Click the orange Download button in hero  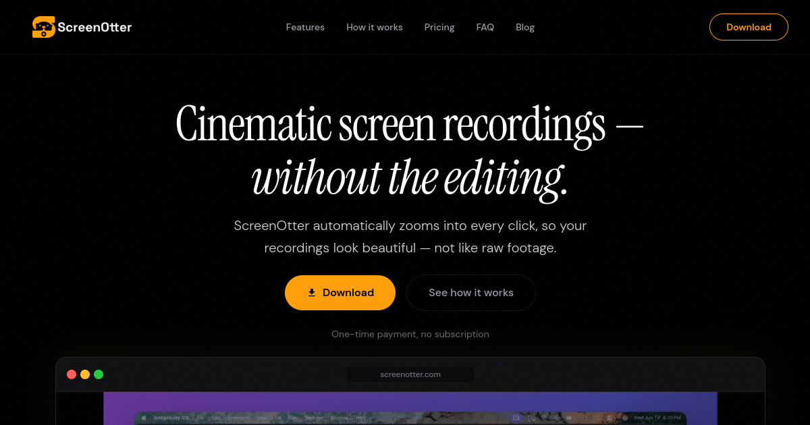click(340, 293)
